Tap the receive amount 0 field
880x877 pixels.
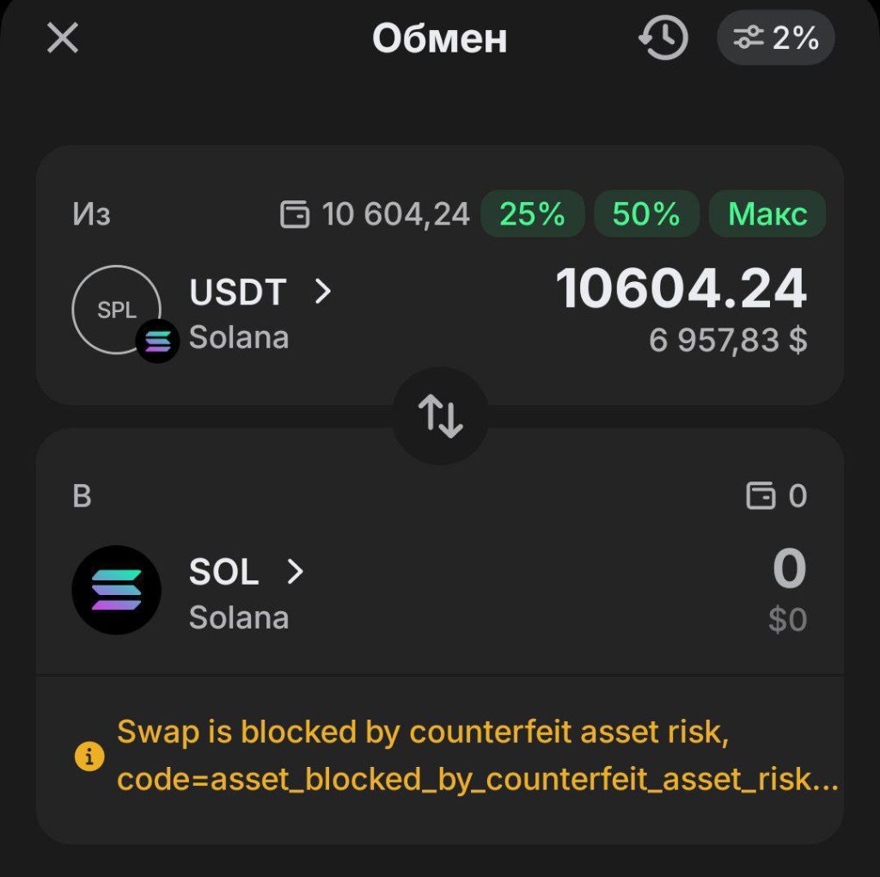click(789, 570)
